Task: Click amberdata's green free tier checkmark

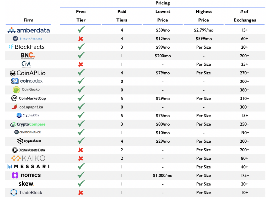Action: pos(81,30)
